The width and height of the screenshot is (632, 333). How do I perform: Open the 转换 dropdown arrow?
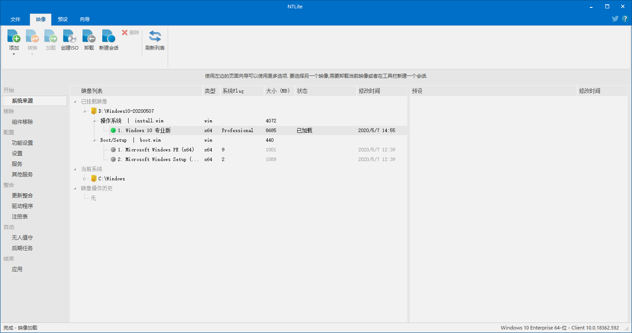click(32, 54)
